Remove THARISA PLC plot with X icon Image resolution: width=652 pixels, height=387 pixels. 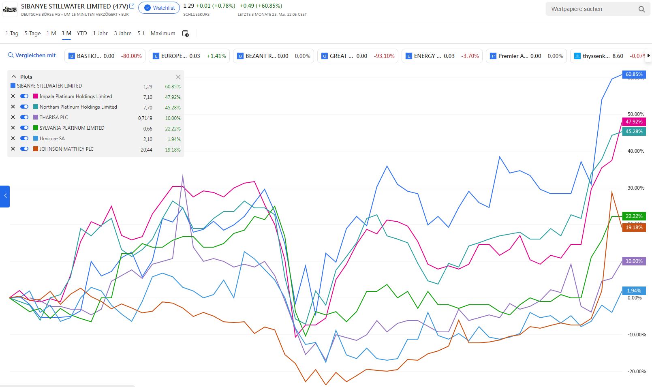(x=13, y=118)
